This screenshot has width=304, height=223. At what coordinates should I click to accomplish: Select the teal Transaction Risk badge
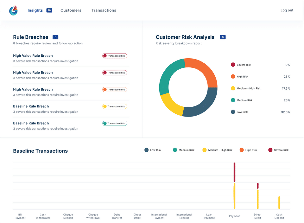[115, 123]
